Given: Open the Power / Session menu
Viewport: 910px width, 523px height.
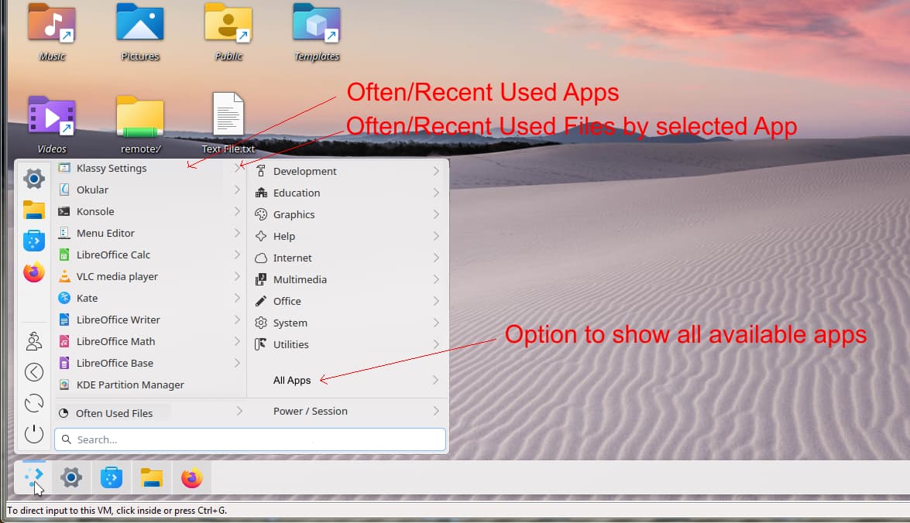Looking at the screenshot, I should click(x=309, y=411).
